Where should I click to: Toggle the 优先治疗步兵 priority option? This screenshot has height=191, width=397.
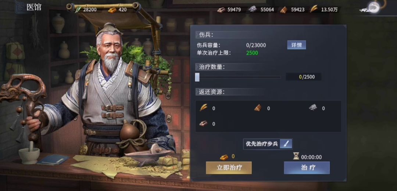pos(268,144)
